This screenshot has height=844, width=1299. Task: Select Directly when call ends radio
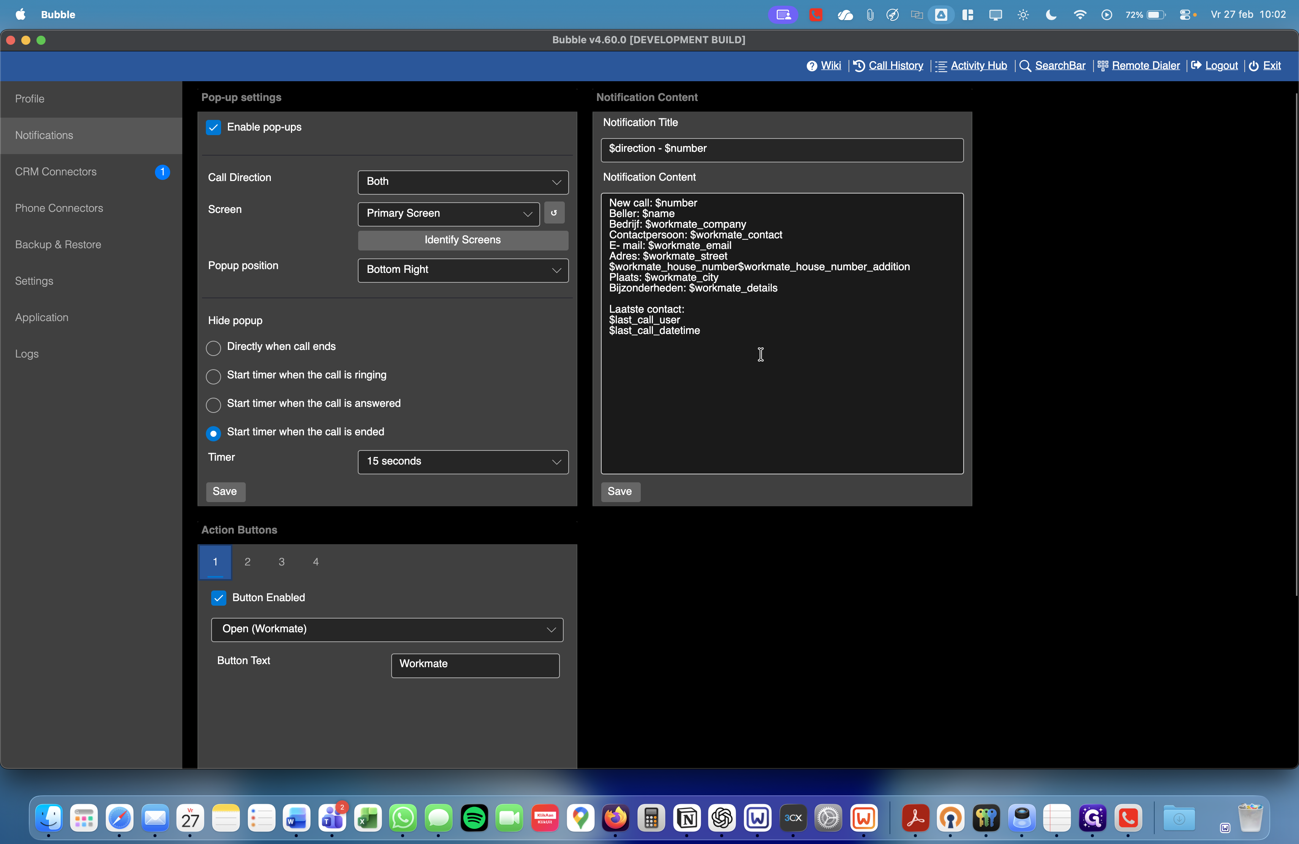(213, 348)
